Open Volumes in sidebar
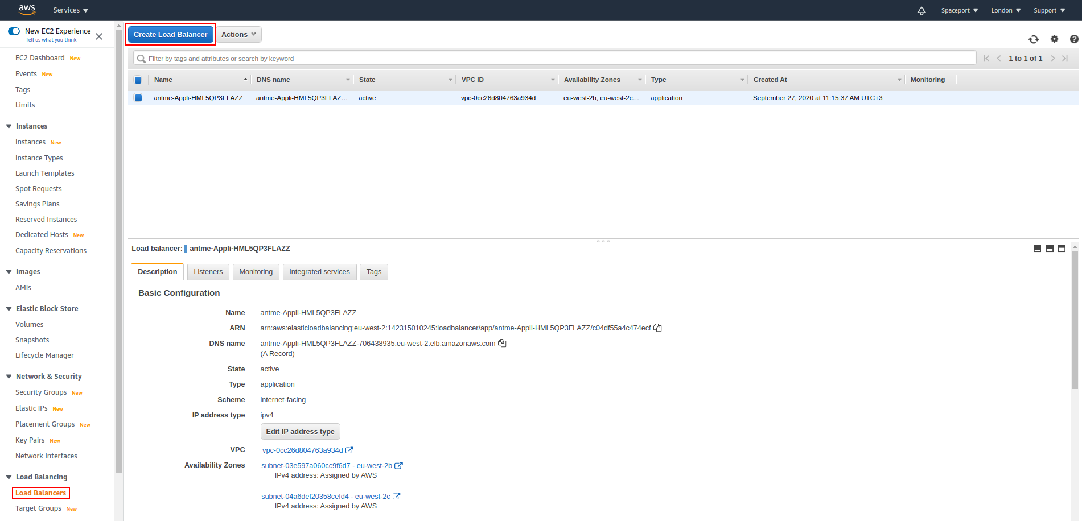Viewport: 1082px width, 521px height. pyautogui.click(x=30, y=325)
